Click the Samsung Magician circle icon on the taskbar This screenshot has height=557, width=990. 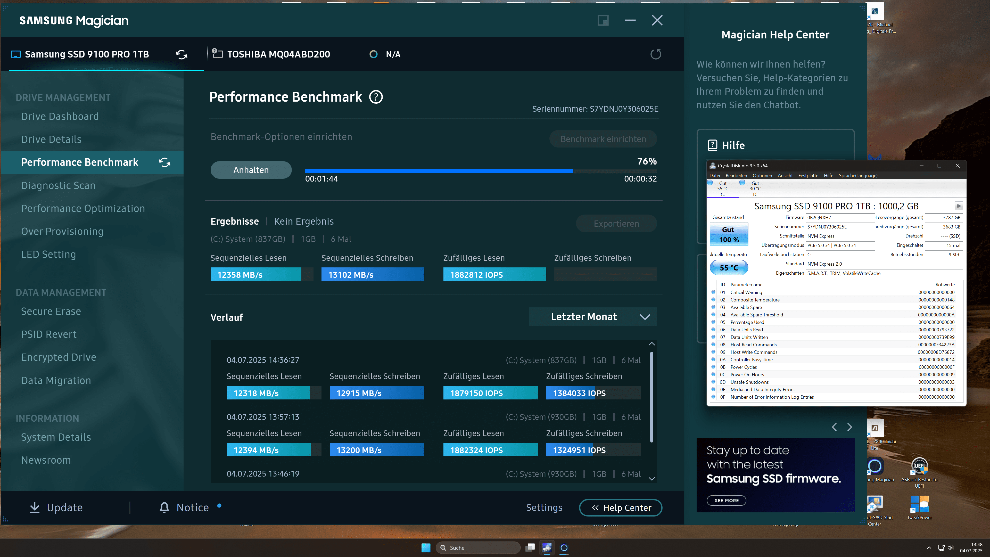pyautogui.click(x=564, y=547)
